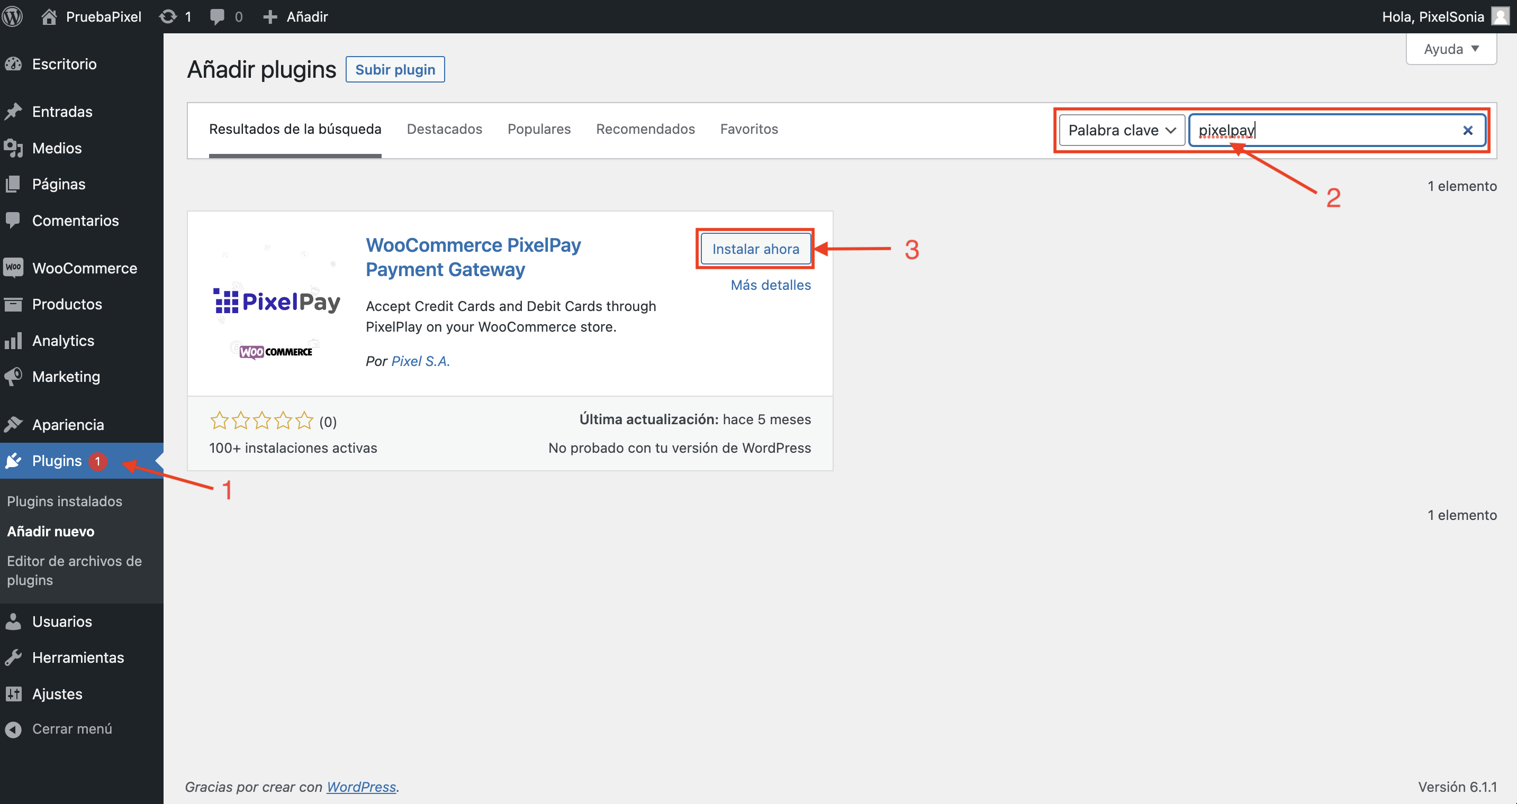The width and height of the screenshot is (1517, 804).
Task: Switch to Resultados de la búsqueda tab
Action: (295, 129)
